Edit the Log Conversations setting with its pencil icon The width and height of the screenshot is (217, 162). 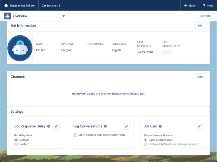tap(126, 126)
